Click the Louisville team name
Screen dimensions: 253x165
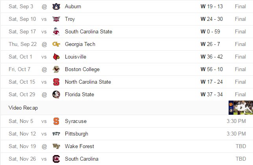tap(76, 57)
